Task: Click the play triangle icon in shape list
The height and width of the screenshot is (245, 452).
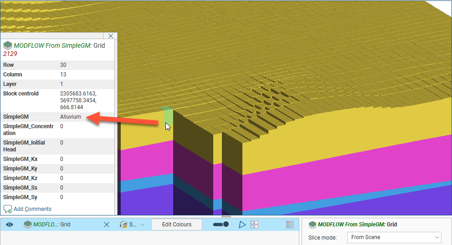Action: coord(242,225)
